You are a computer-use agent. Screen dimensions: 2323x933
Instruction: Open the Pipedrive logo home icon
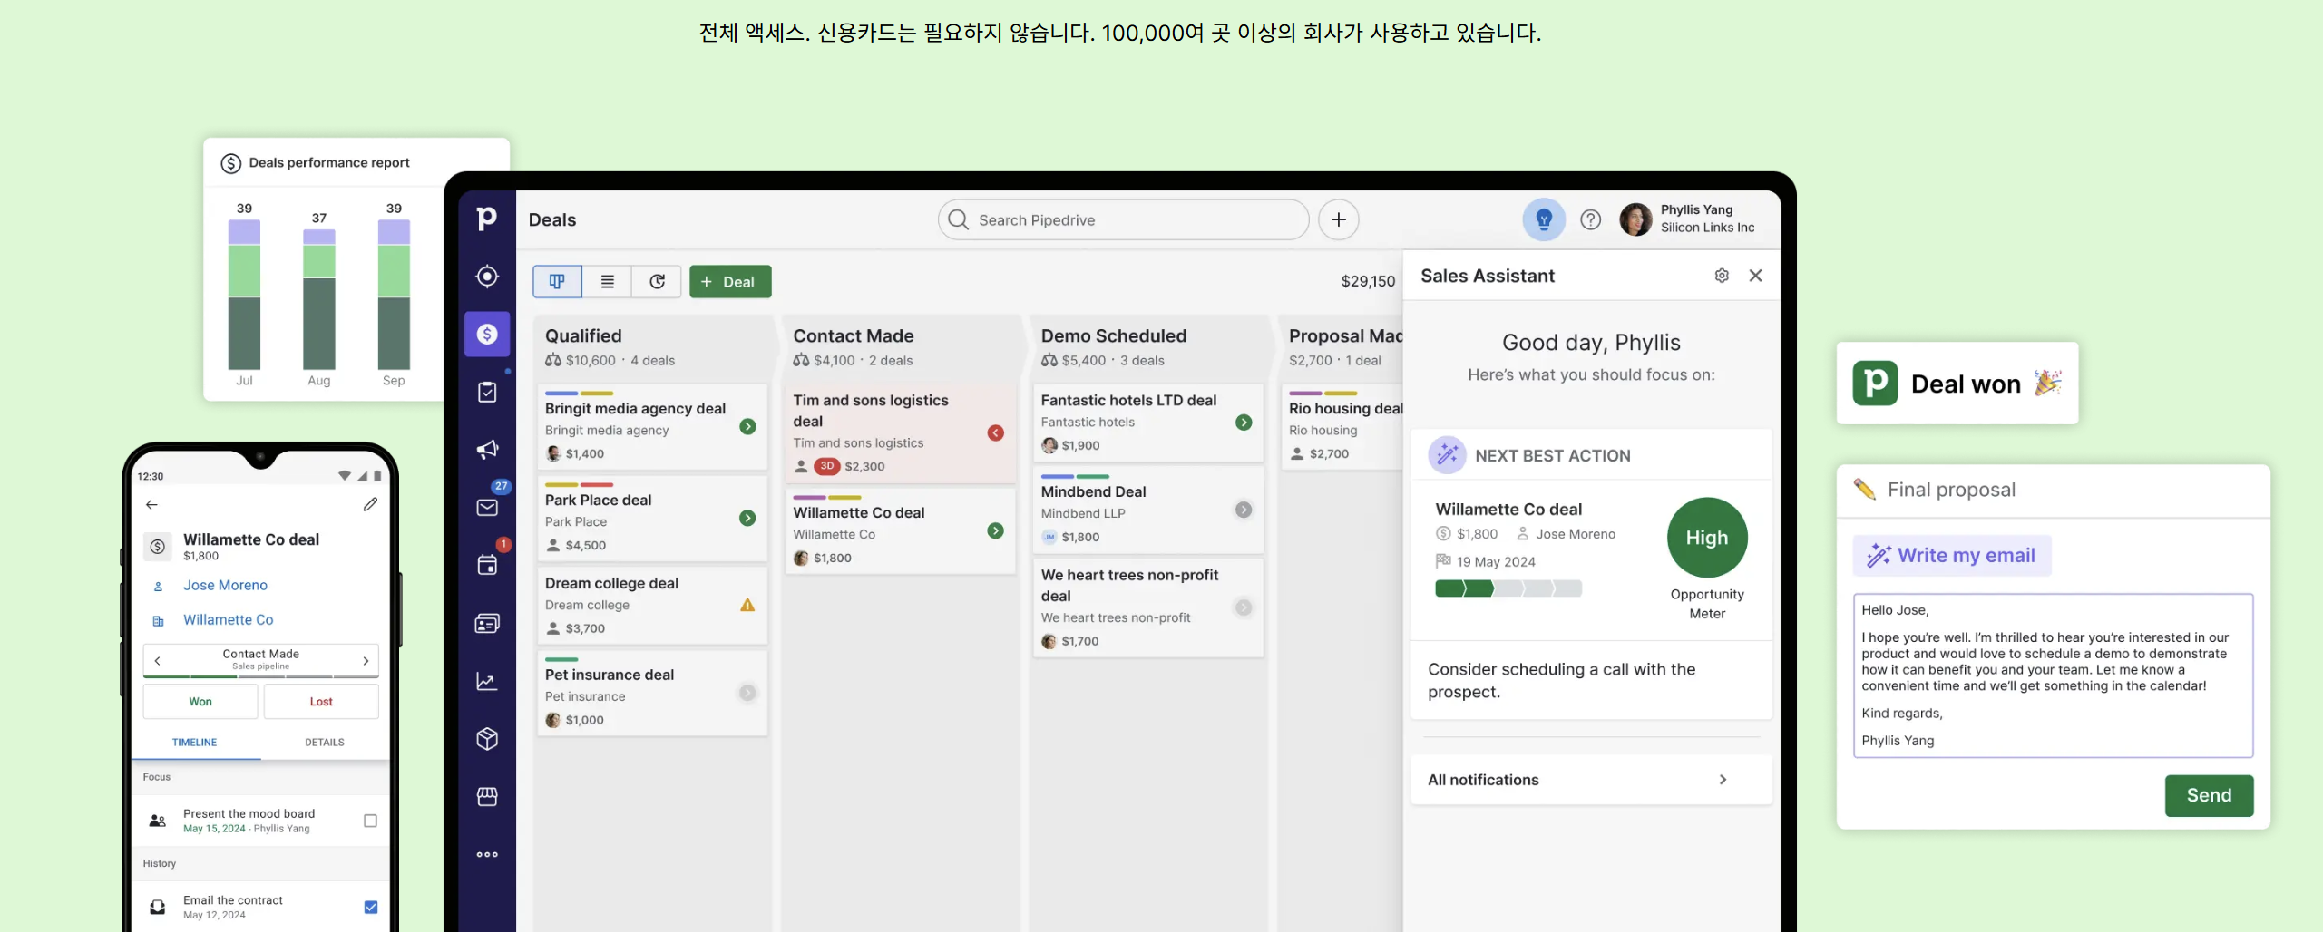487,219
